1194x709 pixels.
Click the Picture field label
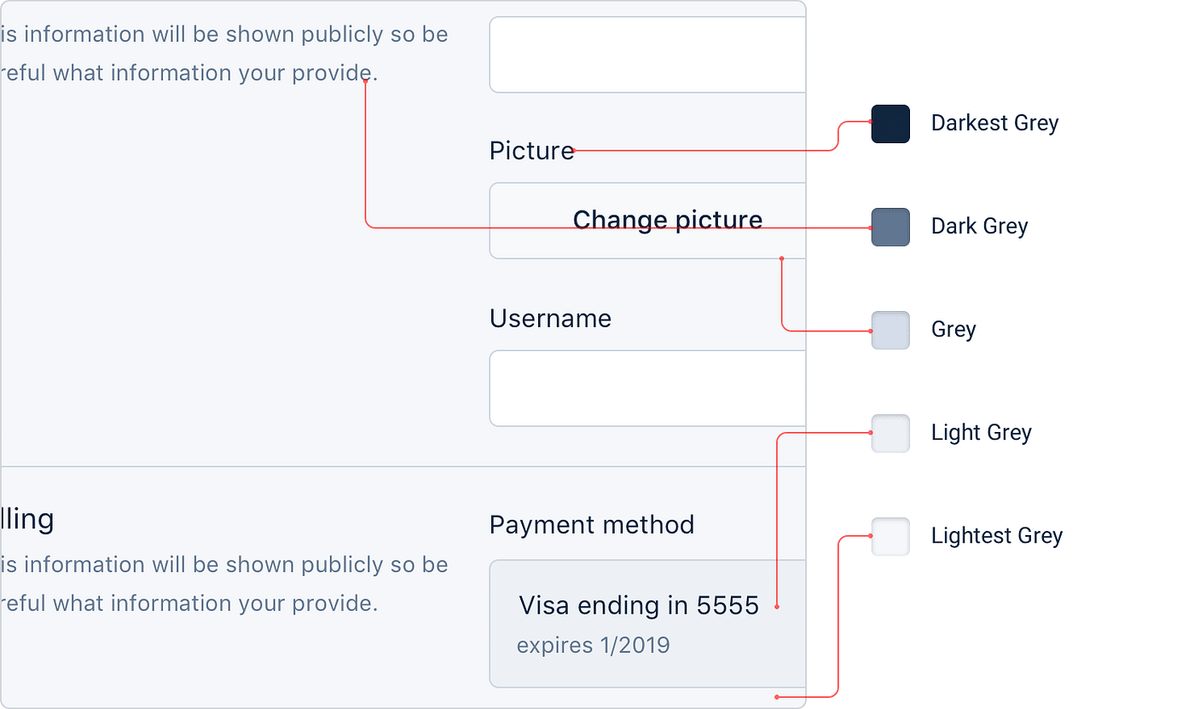coord(531,151)
